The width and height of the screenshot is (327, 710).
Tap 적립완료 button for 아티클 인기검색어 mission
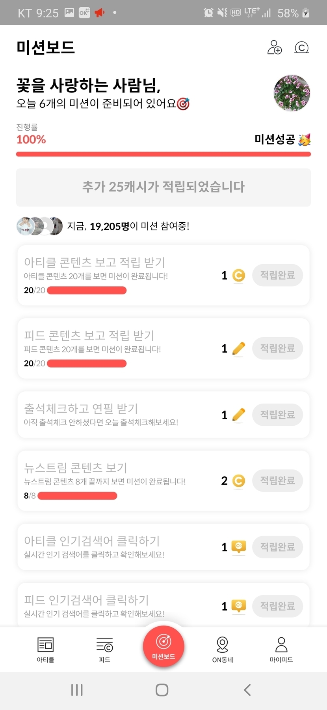coord(277,547)
